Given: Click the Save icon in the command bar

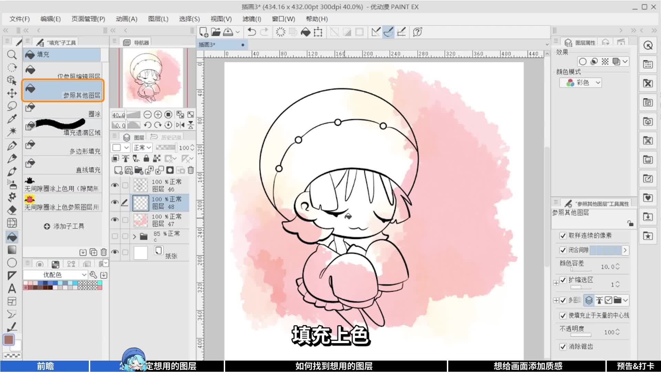Looking at the screenshot, I should (x=228, y=32).
